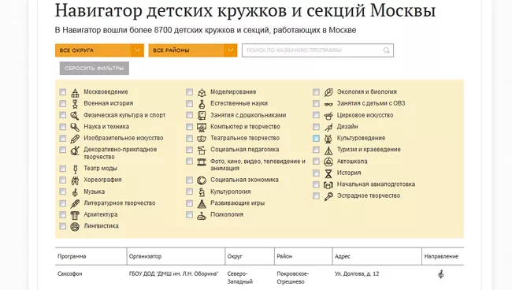Check the Лингвистика checkbox

tap(63, 226)
